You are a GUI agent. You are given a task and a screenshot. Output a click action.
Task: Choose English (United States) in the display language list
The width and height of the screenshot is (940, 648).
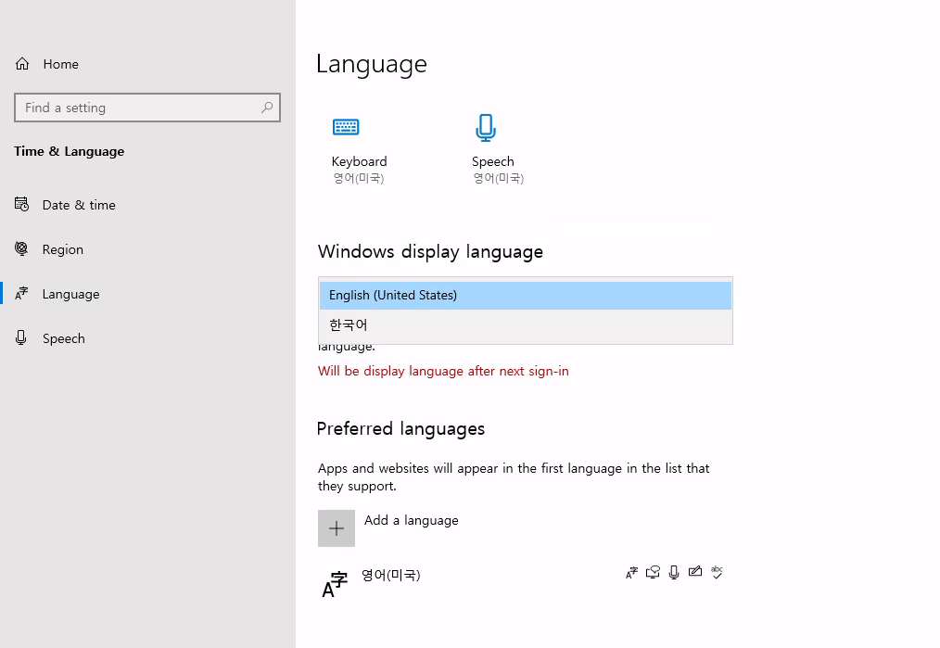(x=525, y=295)
